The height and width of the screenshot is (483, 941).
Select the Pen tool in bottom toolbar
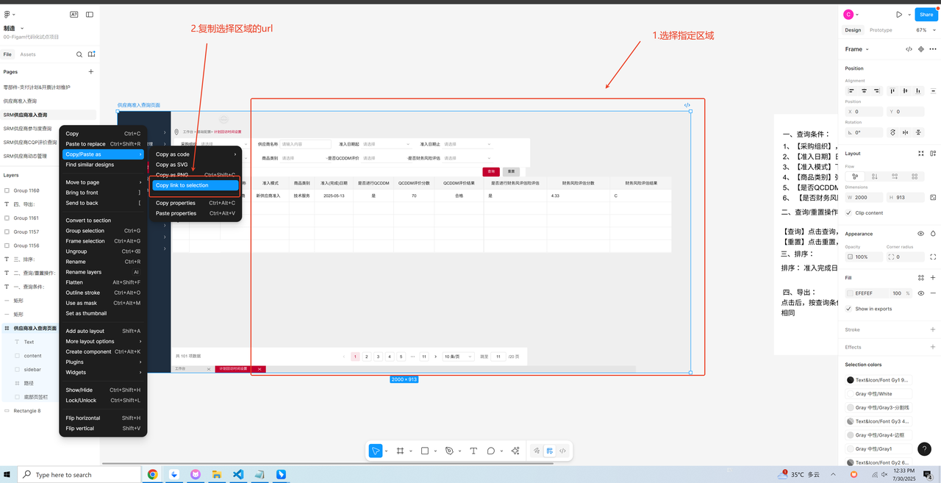449,451
